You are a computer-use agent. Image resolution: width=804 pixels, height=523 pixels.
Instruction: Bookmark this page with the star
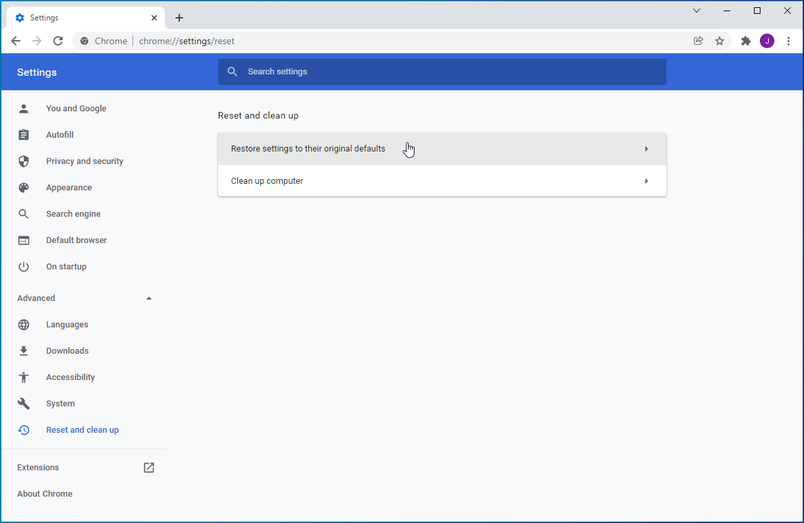click(720, 40)
